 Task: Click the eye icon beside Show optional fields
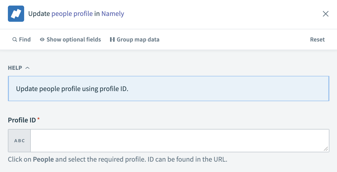42,39
